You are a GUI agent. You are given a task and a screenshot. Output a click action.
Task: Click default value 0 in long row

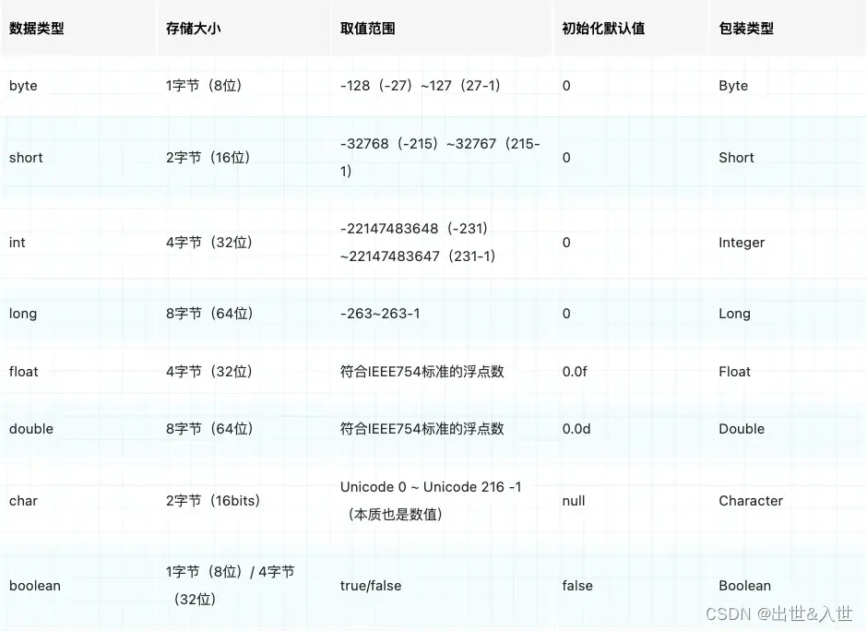coord(566,314)
